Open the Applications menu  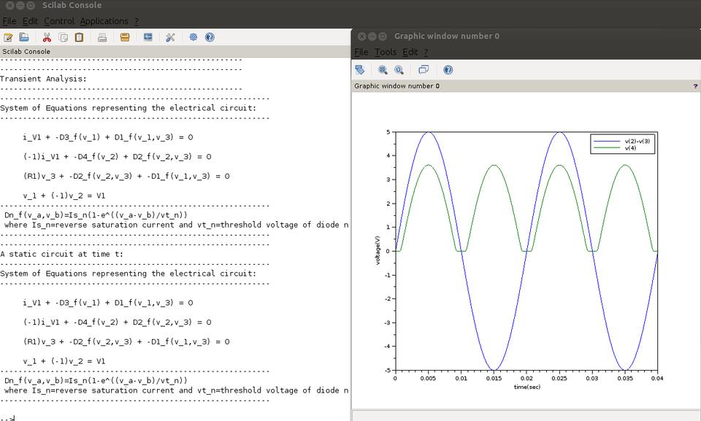(x=104, y=21)
